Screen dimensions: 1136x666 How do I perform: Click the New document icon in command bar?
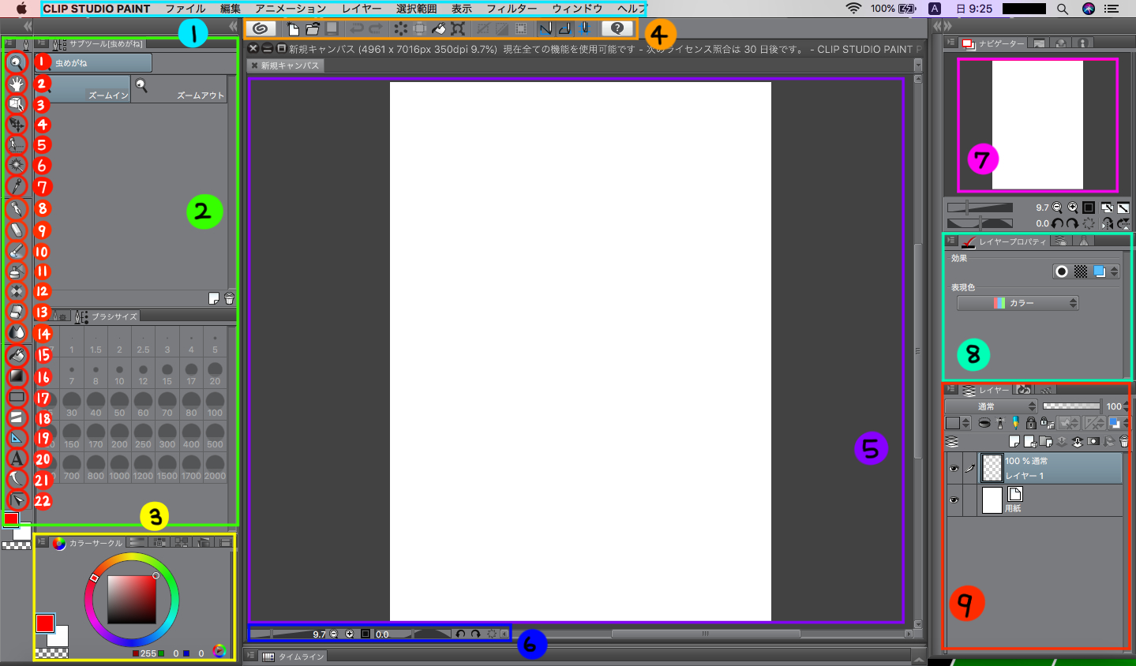(294, 28)
